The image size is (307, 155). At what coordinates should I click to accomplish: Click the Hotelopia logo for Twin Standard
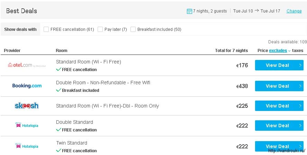(x=27, y=146)
